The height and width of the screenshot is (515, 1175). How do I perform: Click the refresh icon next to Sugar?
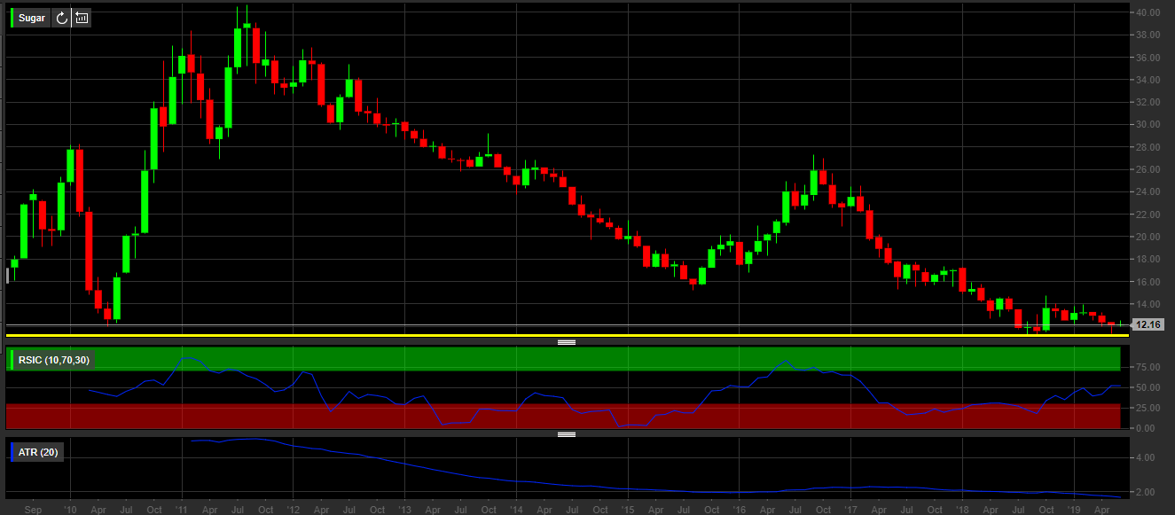click(x=61, y=18)
